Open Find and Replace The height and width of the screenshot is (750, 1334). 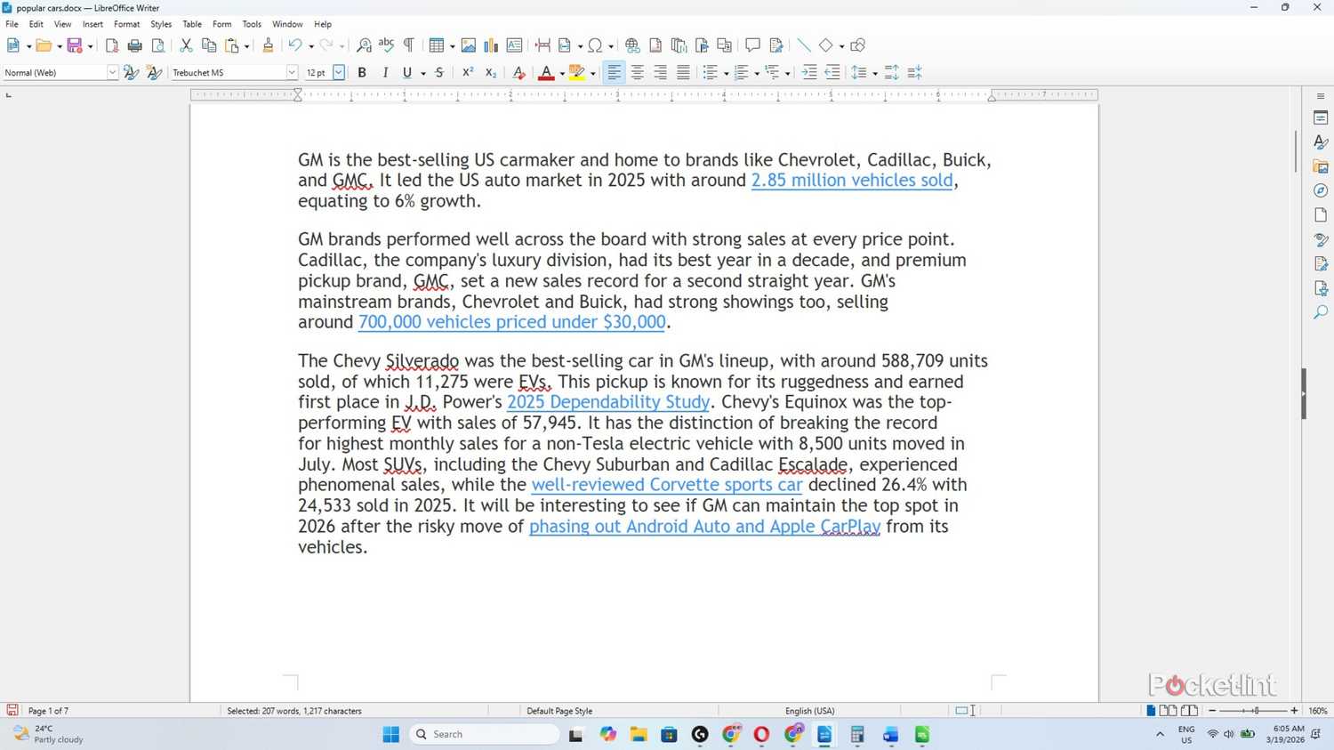pos(364,44)
